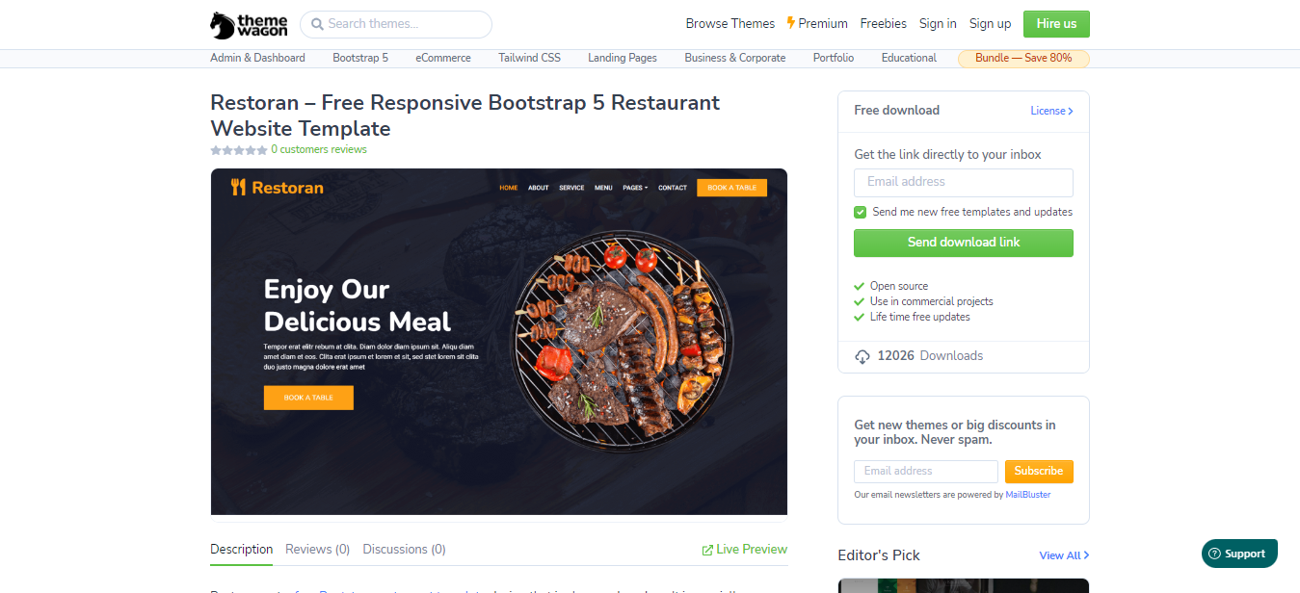1300x593 pixels.
Task: Click the Live Preview external link icon
Action: point(707,550)
